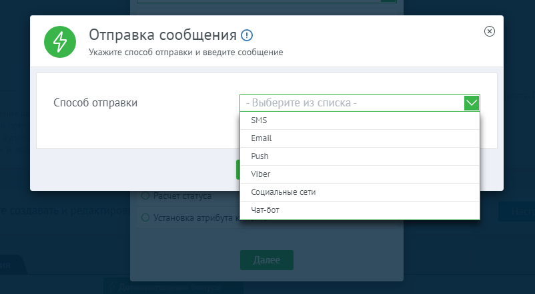Select SMS from the list
The image size is (535, 294).
[360, 120]
